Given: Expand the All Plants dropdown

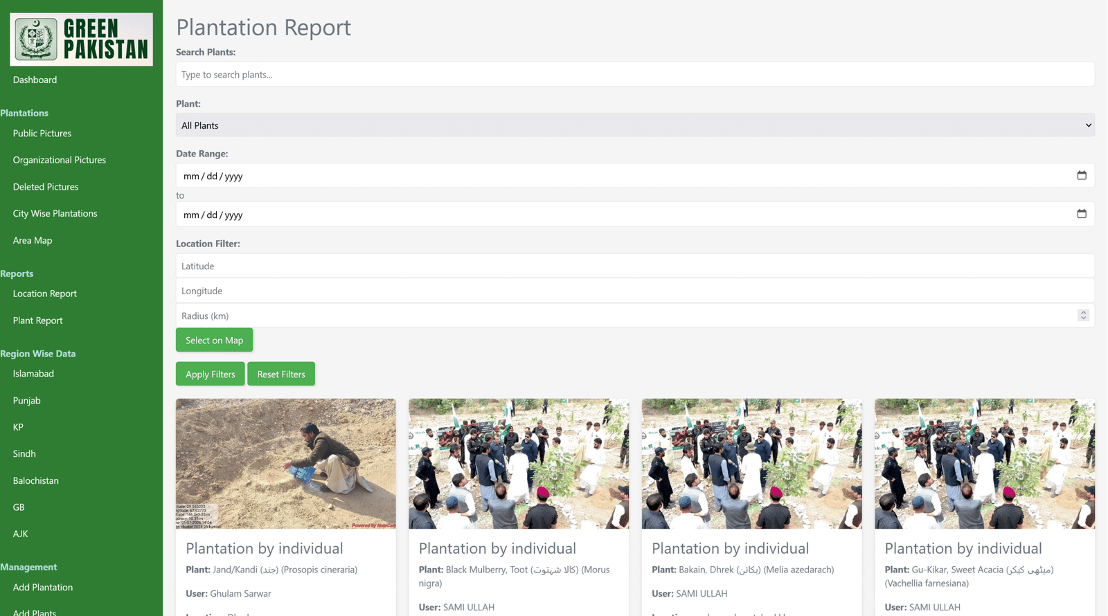Looking at the screenshot, I should point(635,125).
